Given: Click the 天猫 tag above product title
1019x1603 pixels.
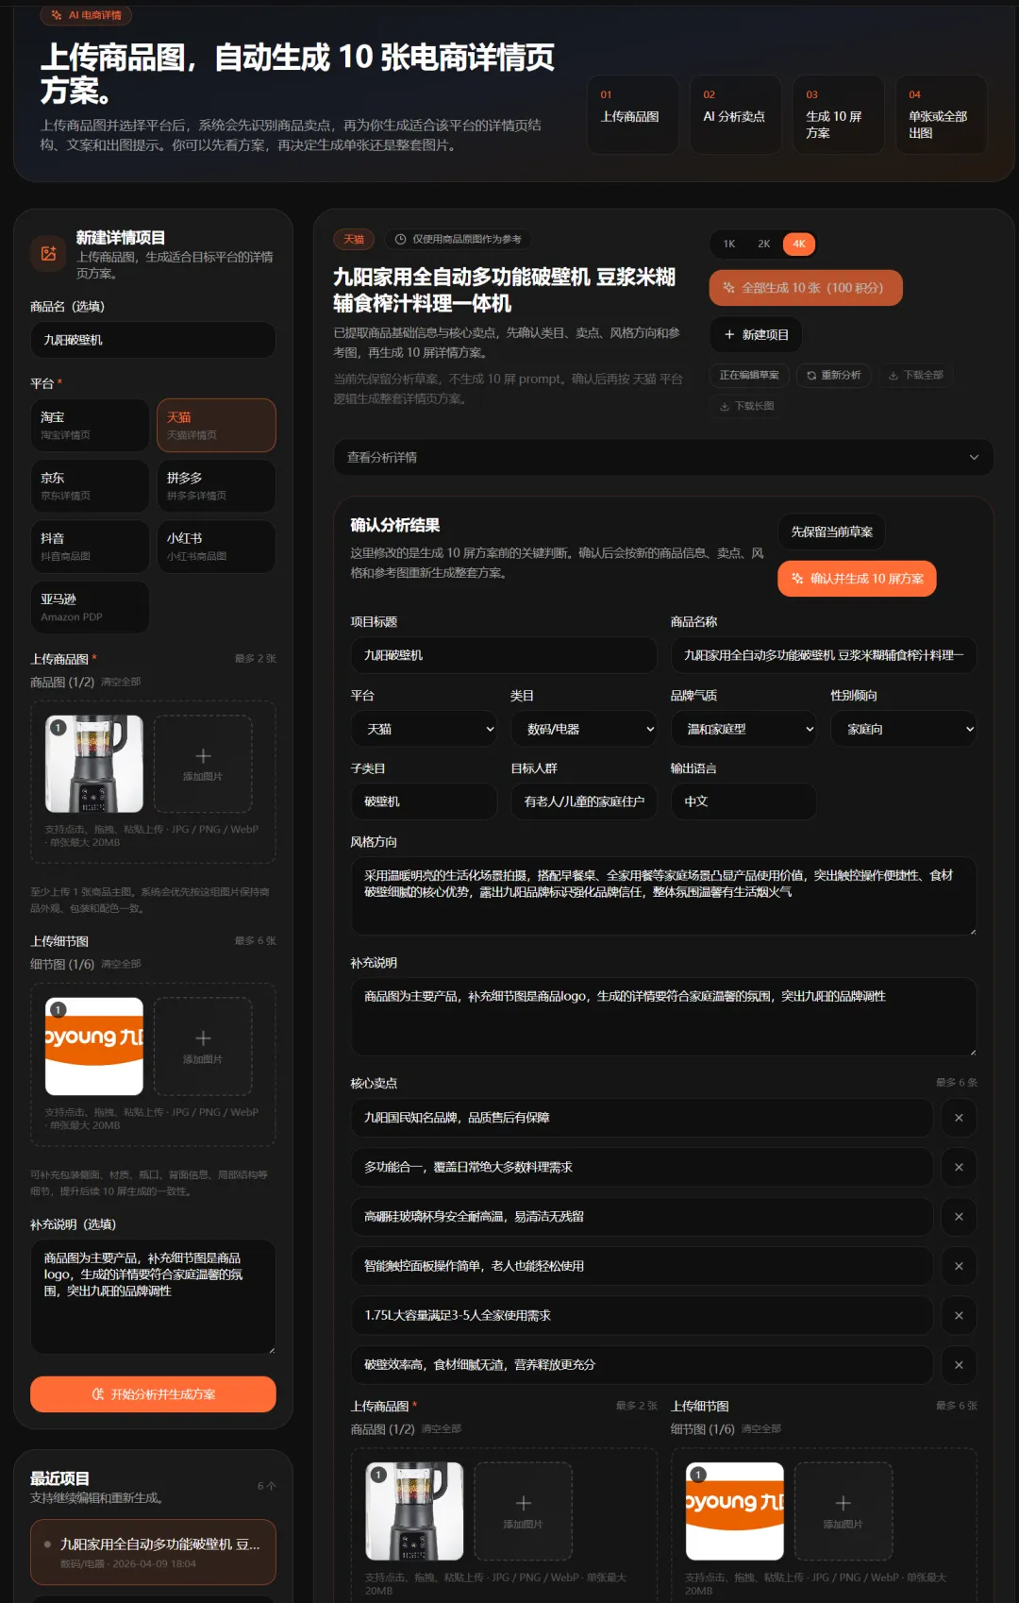Looking at the screenshot, I should (x=354, y=239).
